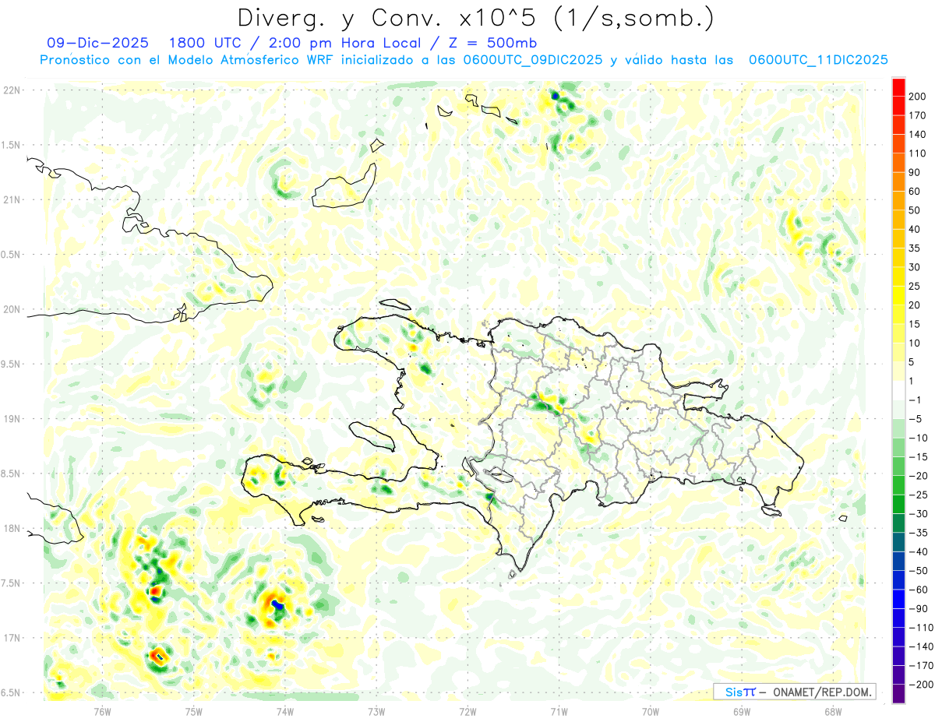Click the colorbar value '35' in upper scale
The image size is (935, 722).
(915, 248)
